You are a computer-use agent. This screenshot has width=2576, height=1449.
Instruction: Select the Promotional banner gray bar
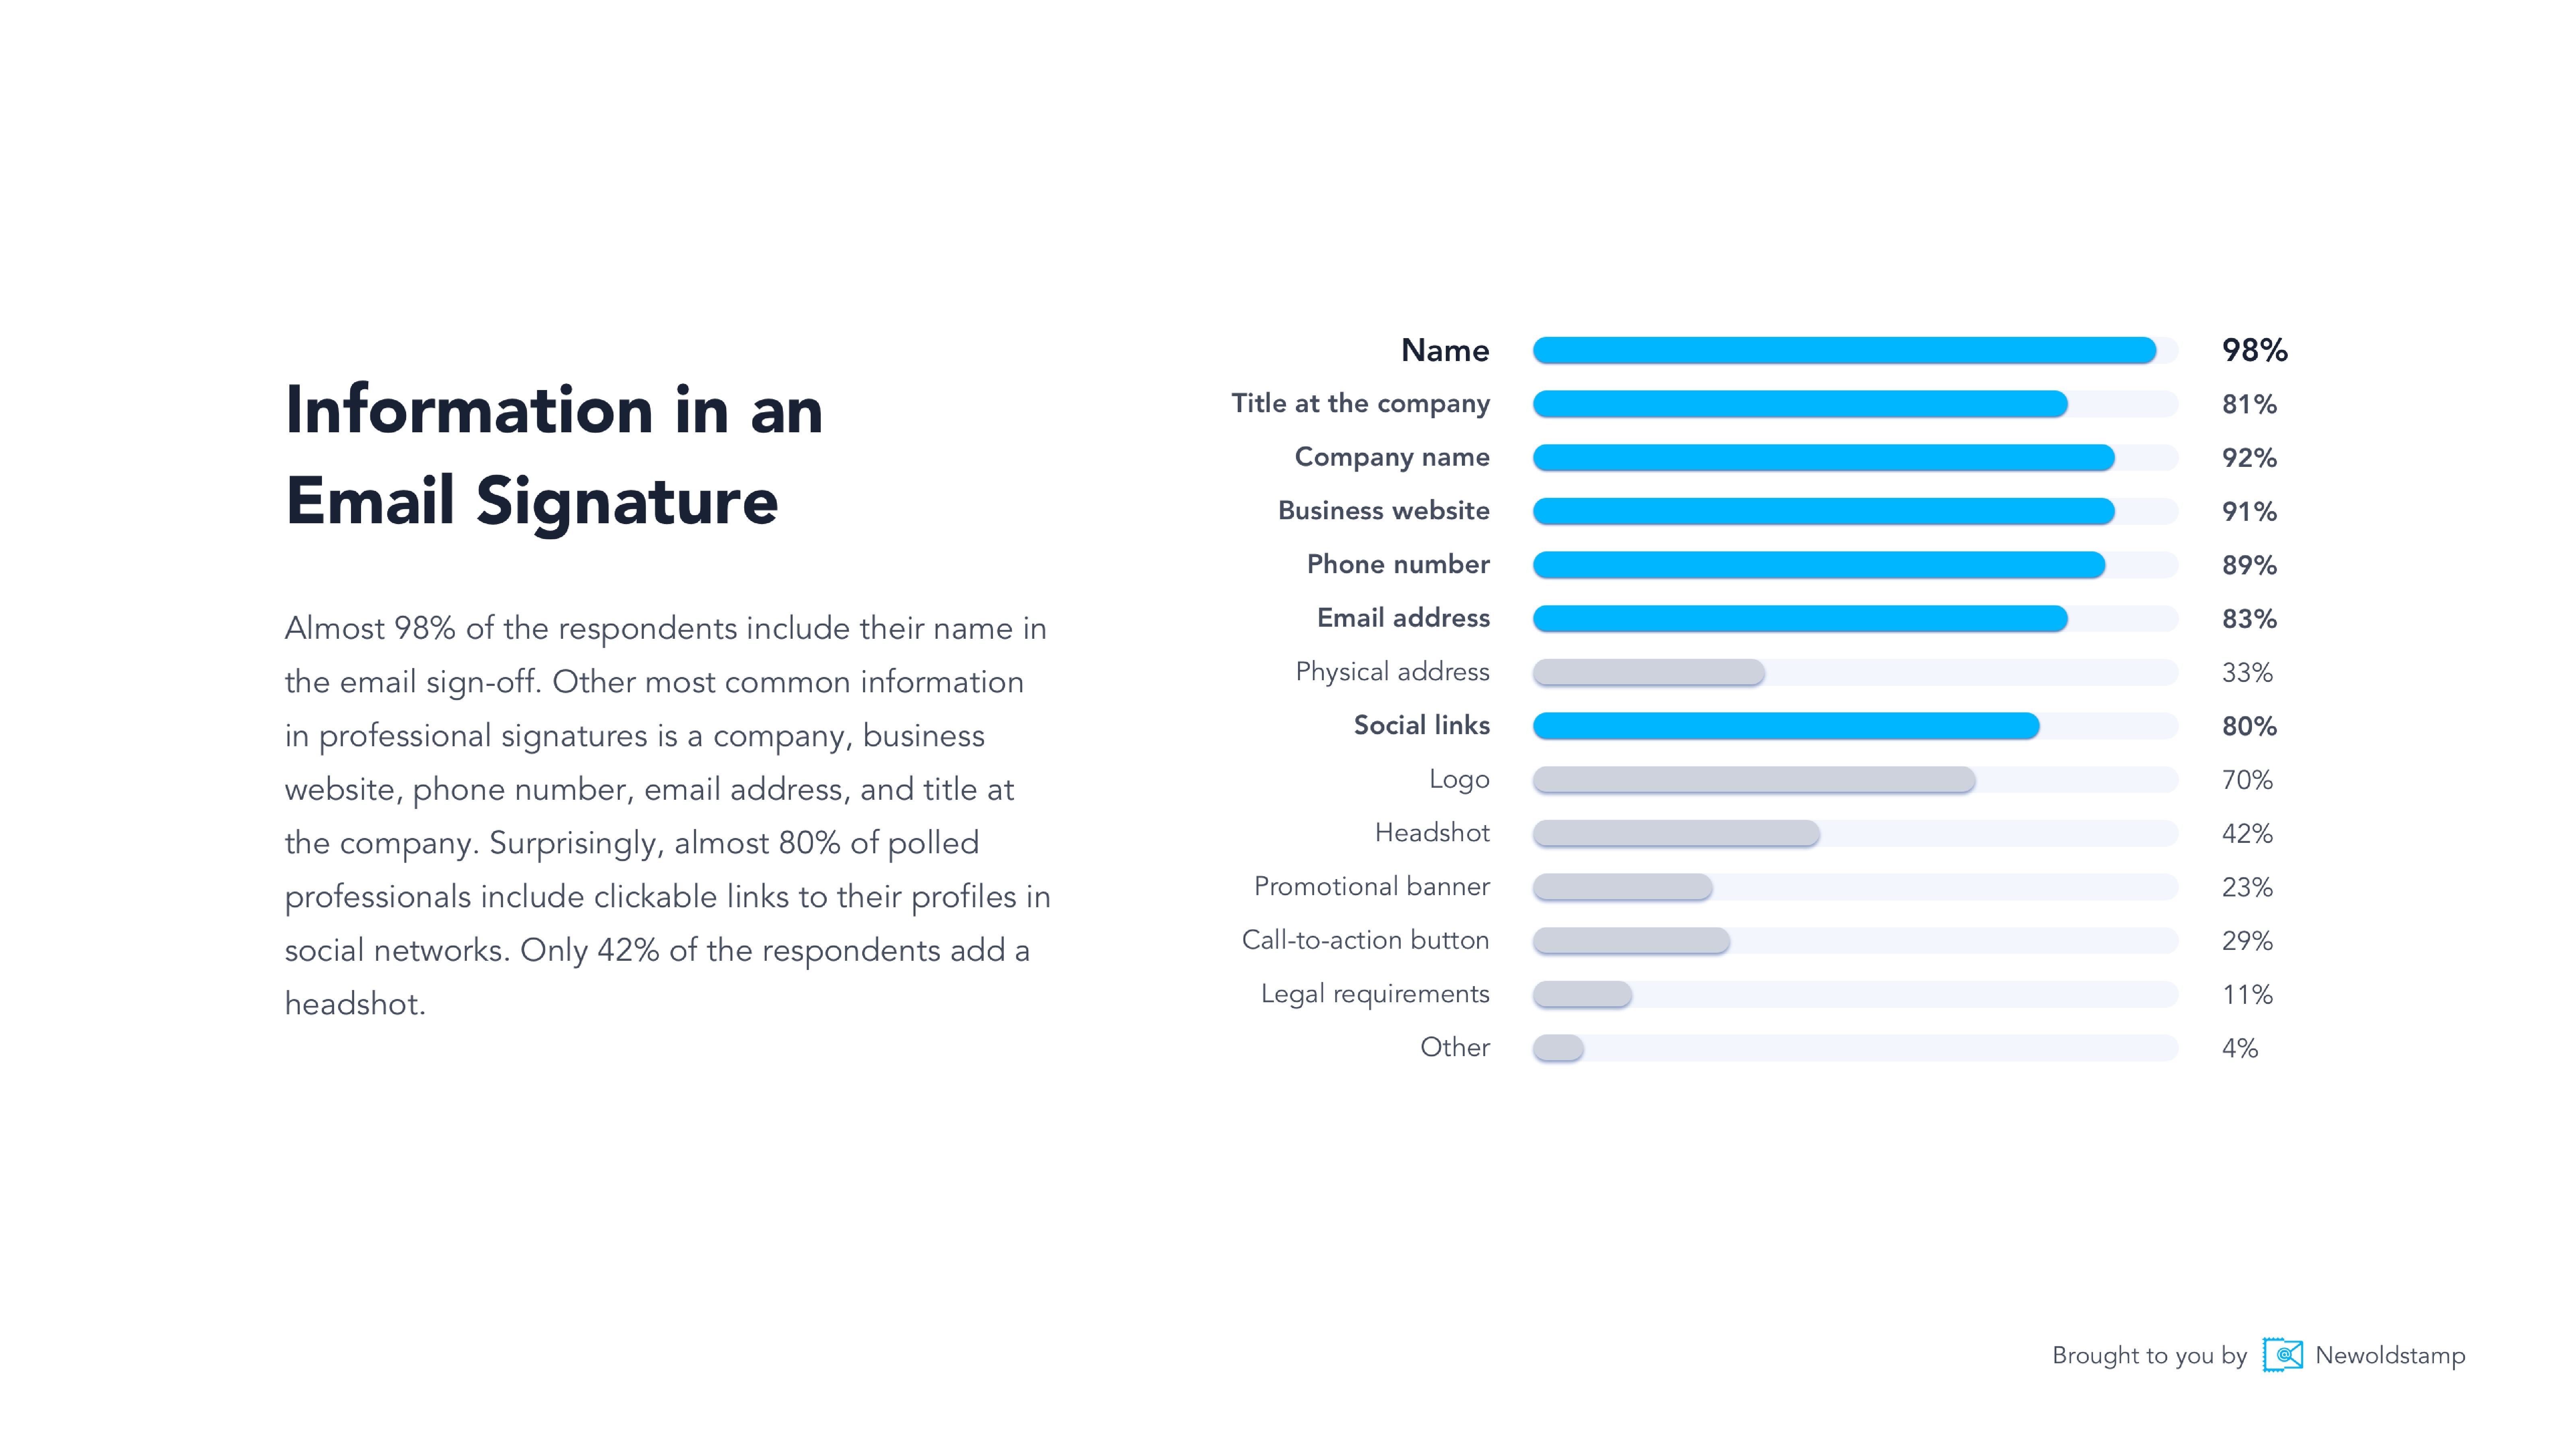(x=1622, y=887)
